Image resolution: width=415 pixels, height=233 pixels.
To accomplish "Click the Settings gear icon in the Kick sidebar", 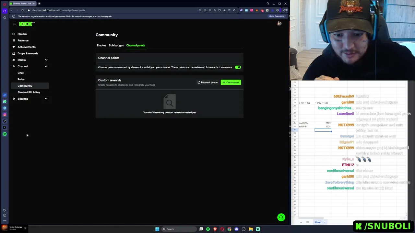I will click(14, 99).
